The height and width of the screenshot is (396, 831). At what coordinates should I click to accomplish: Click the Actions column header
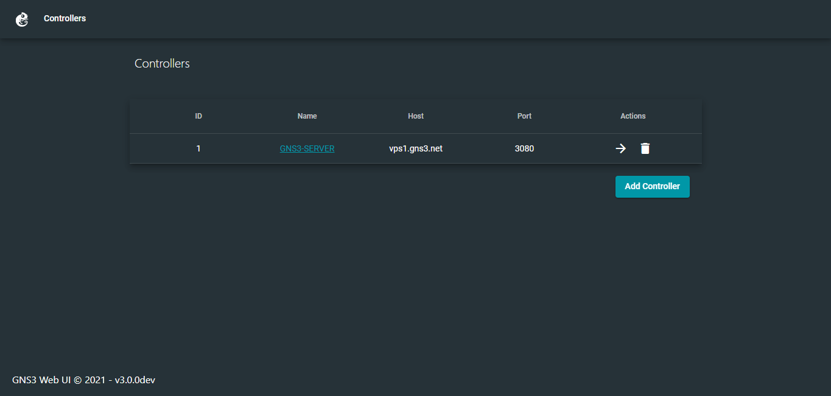[633, 116]
